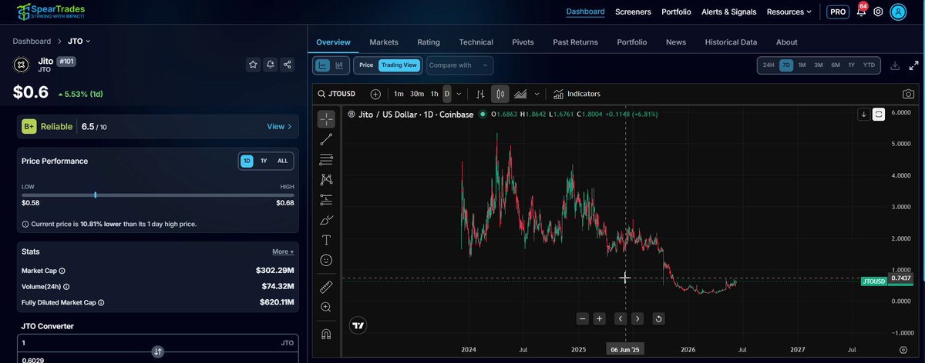Set price performance range to 1D
Screen dimensions: 925x363
point(247,161)
